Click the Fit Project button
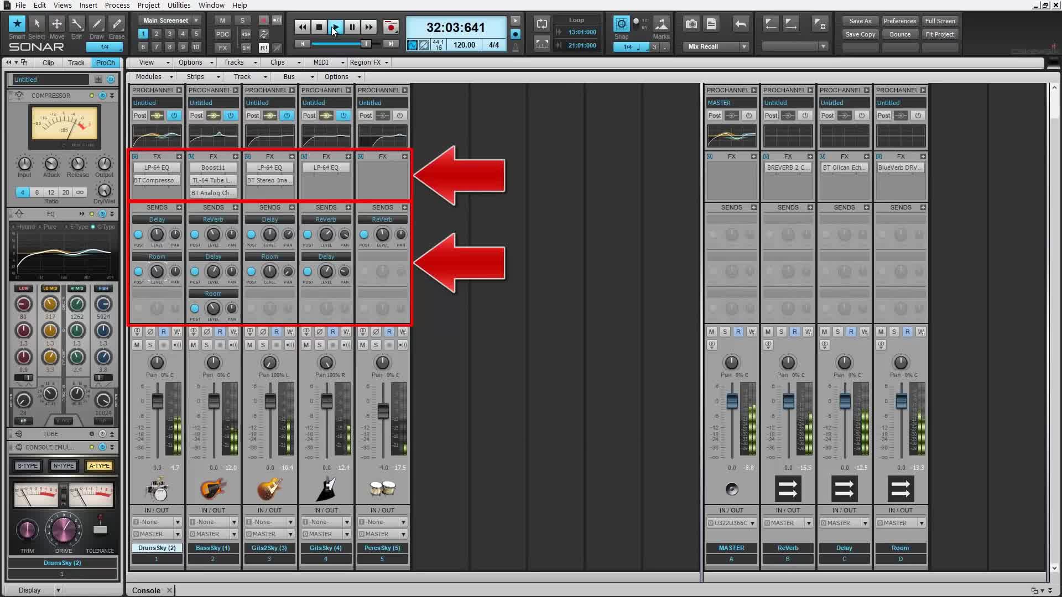Viewport: 1062px width, 597px height. (x=939, y=34)
